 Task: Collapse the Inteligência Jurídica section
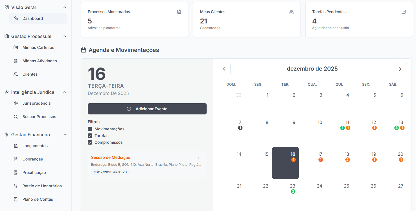[x=65, y=92]
